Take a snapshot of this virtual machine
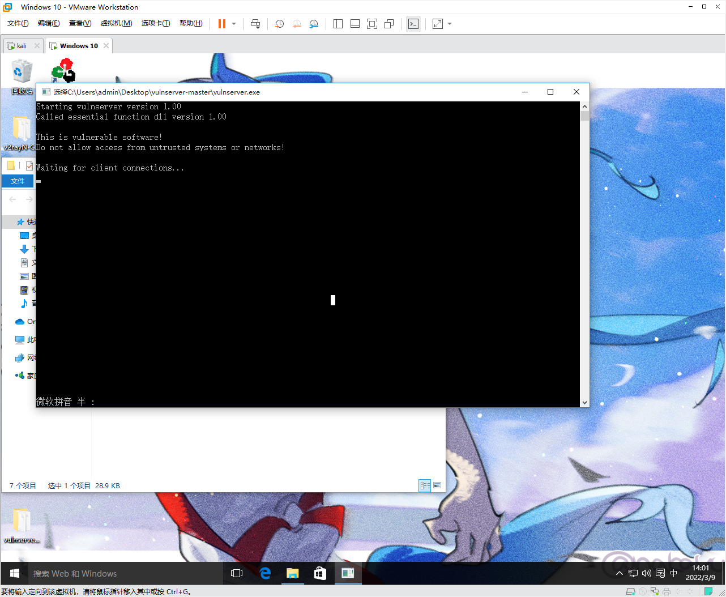 tap(279, 24)
